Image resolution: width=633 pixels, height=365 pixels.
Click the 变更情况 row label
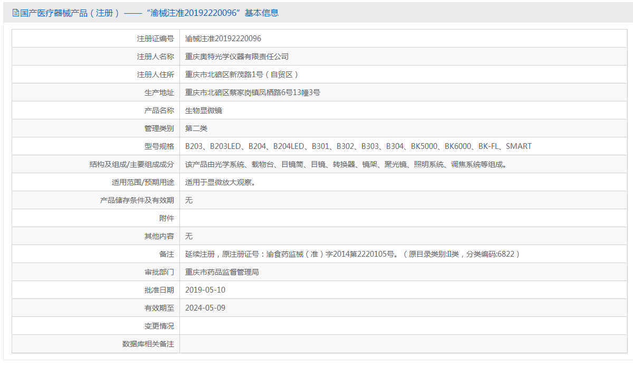pyautogui.click(x=159, y=326)
